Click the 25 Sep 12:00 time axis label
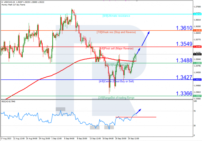Viewport: 202px width, 141px height. [x=134, y=139]
